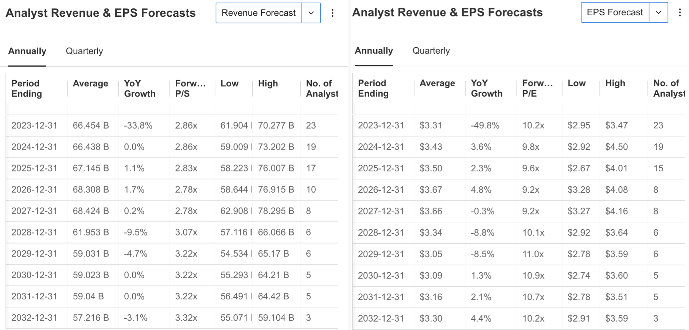
Task: Switch to Quarterly tab in EPS panel
Action: pyautogui.click(x=431, y=51)
